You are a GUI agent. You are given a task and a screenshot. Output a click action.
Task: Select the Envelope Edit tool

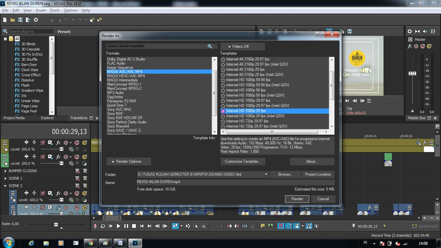tap(188, 226)
